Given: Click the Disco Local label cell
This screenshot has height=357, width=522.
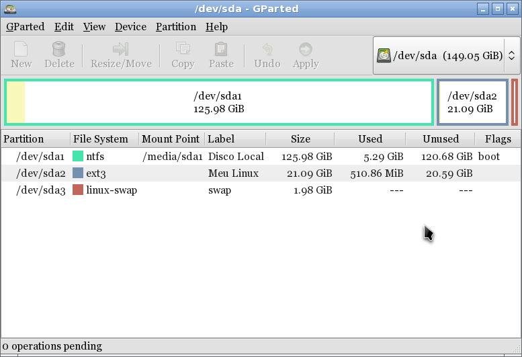Looking at the screenshot, I should coord(236,156).
